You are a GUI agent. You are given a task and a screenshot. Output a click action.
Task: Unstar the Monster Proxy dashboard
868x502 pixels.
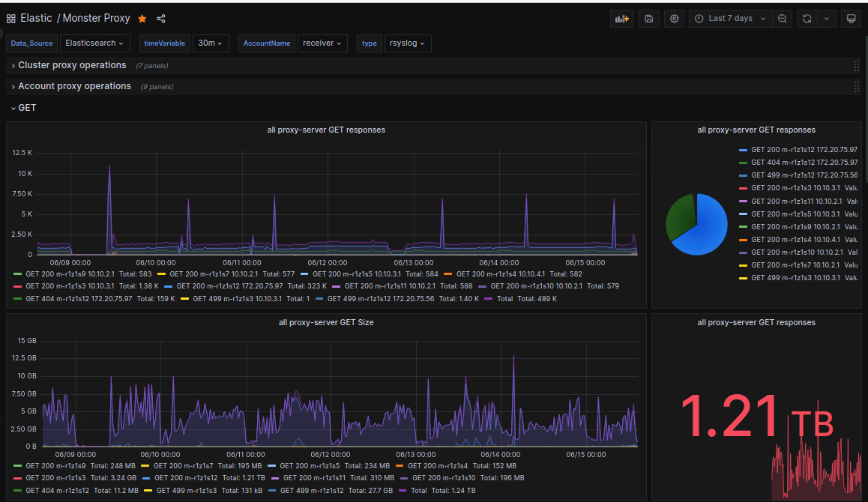pyautogui.click(x=142, y=19)
